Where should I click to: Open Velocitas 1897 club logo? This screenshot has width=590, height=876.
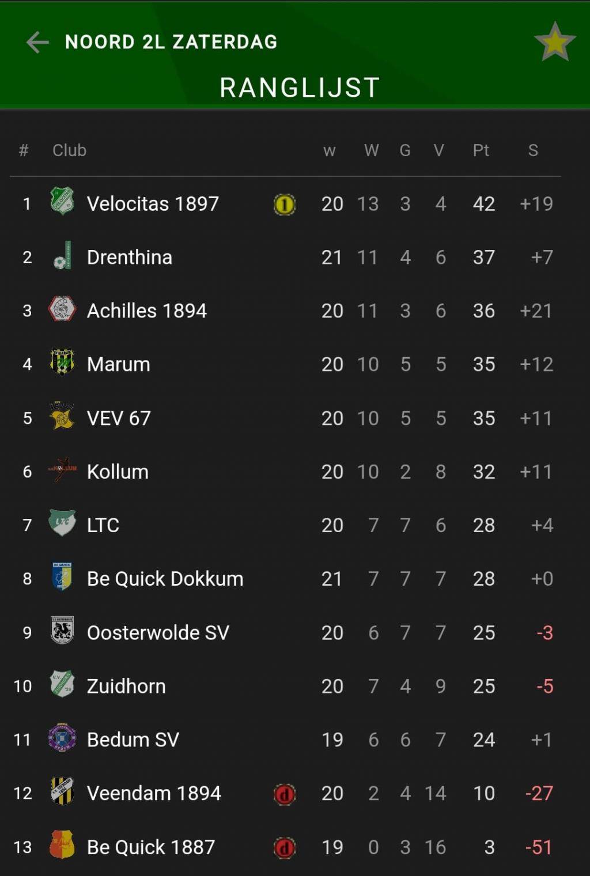[x=62, y=201]
